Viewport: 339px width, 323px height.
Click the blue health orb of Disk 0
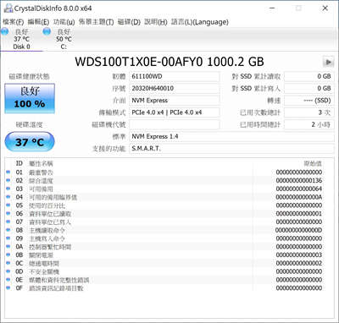(x=5, y=31)
